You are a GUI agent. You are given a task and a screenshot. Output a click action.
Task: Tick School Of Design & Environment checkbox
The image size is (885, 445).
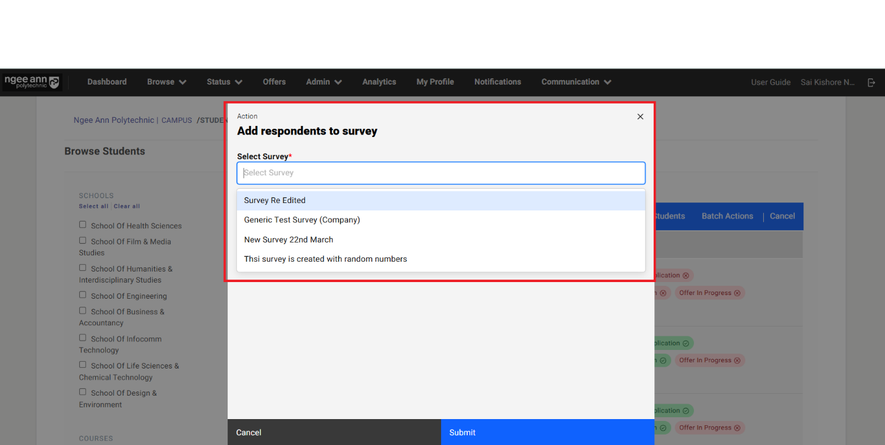[x=83, y=393]
